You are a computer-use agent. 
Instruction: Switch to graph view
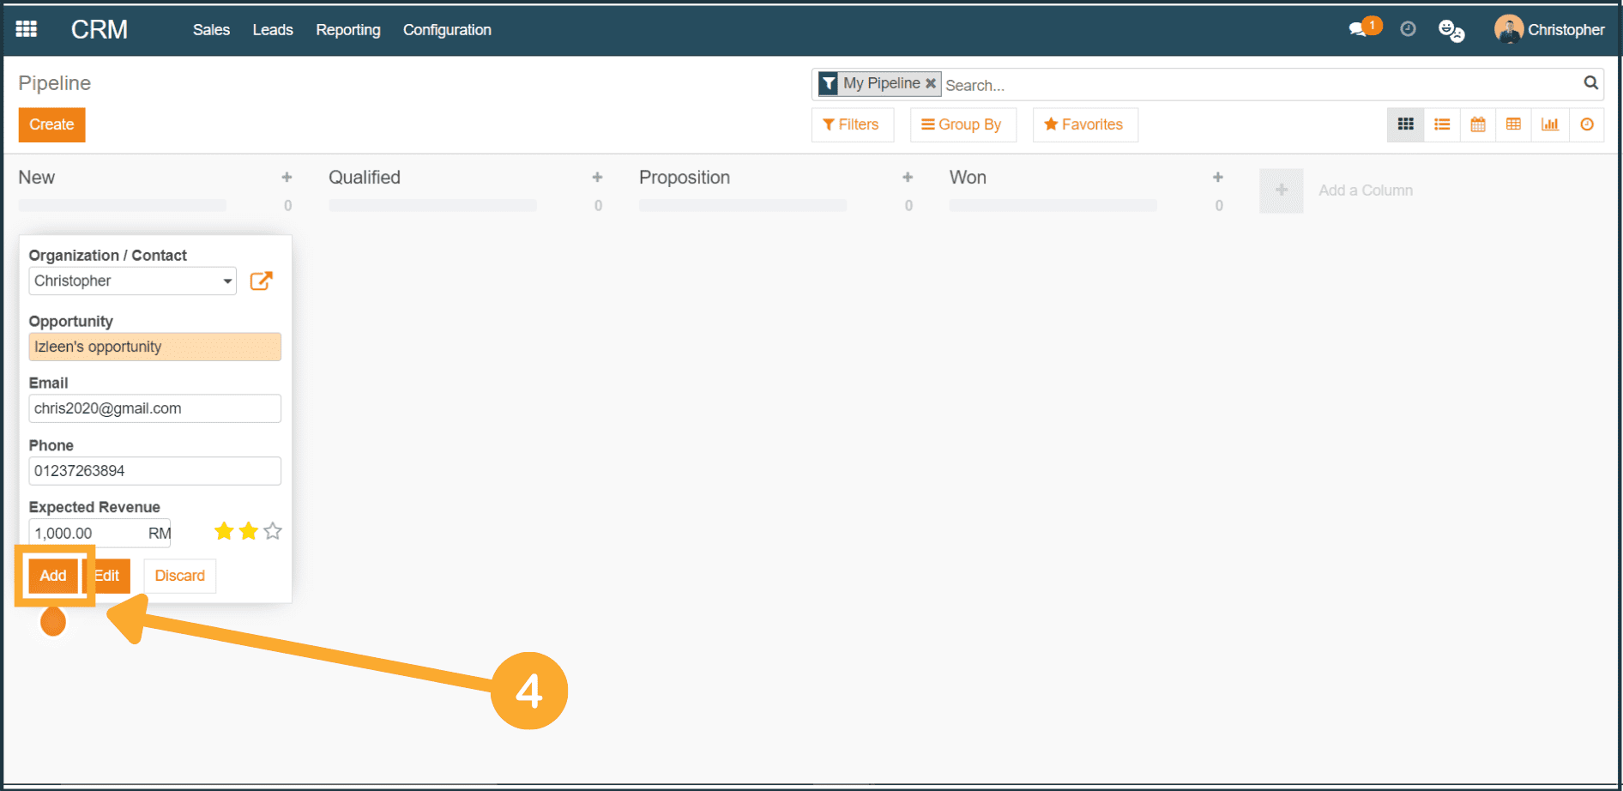click(x=1550, y=124)
